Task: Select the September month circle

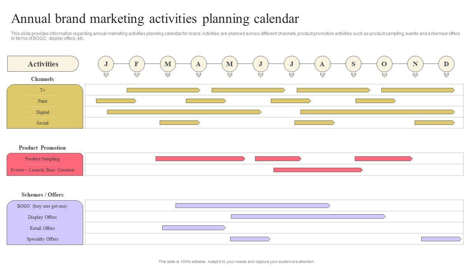Action: pos(353,64)
